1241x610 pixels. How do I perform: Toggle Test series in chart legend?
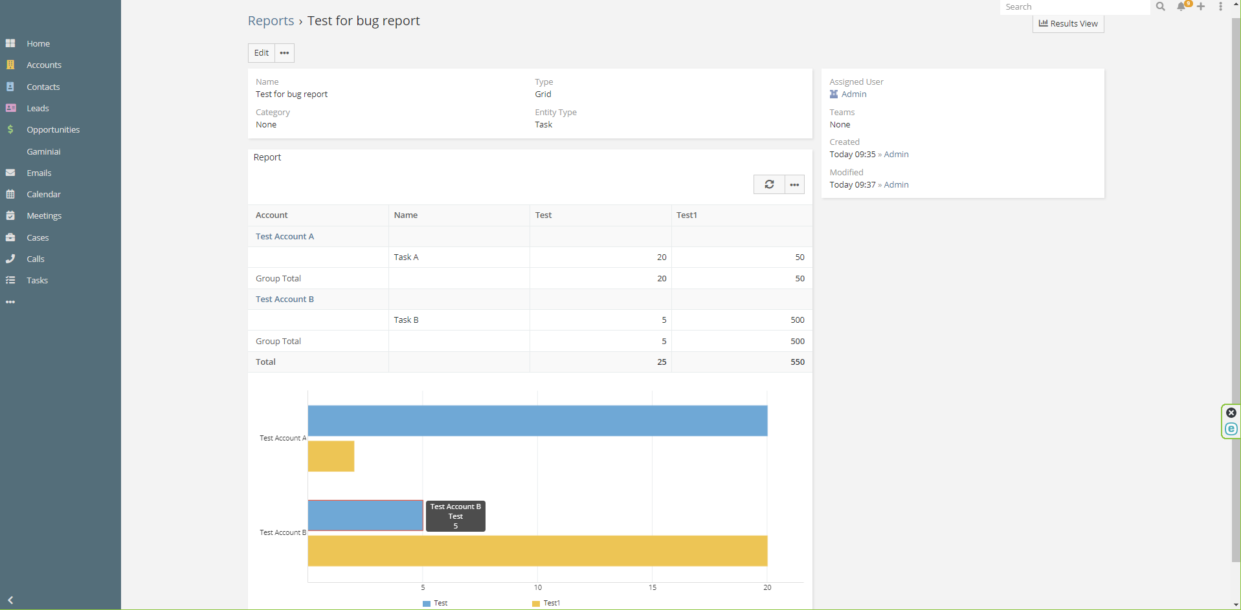435,603
